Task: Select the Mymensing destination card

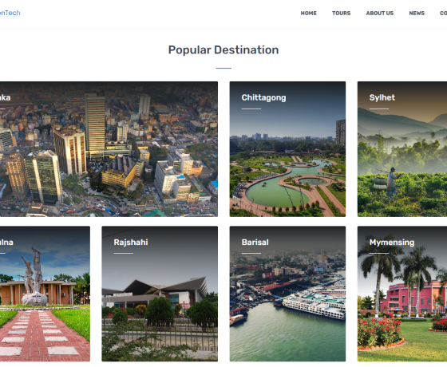Action: coord(402,294)
